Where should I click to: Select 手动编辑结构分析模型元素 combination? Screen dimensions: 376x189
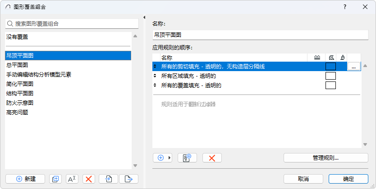click(x=68, y=74)
